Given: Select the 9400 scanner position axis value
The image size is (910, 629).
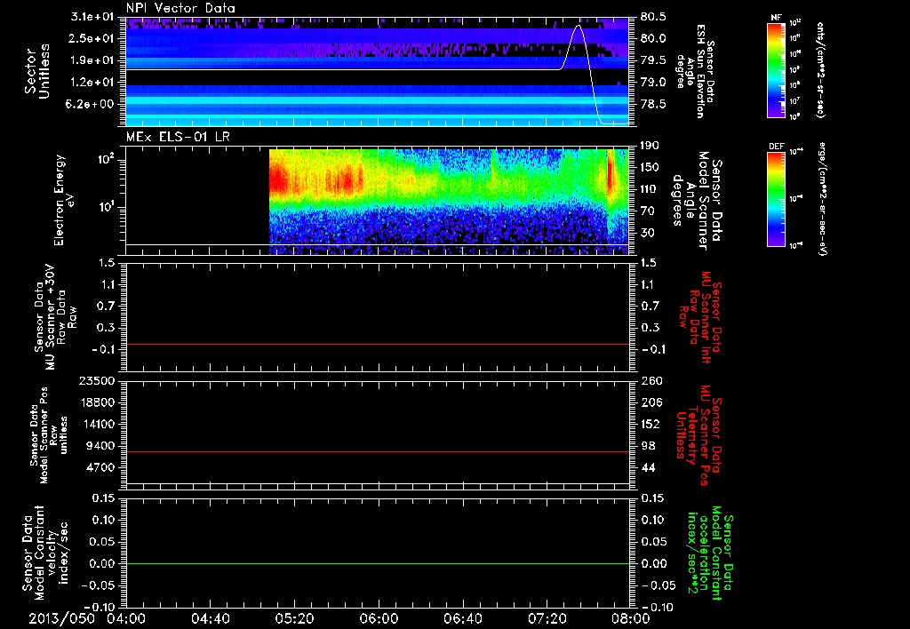Looking at the screenshot, I should [x=100, y=446].
